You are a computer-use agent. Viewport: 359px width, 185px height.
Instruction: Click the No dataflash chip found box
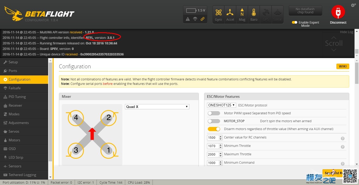(x=305, y=11)
